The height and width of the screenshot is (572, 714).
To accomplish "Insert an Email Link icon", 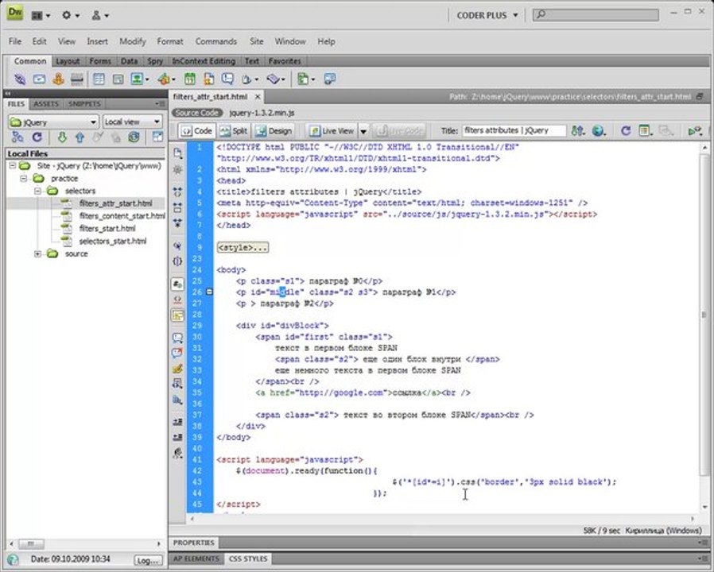I will click(x=39, y=79).
